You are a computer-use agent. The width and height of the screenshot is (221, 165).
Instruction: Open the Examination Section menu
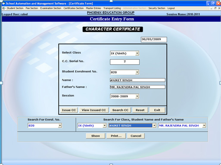[51, 8]
